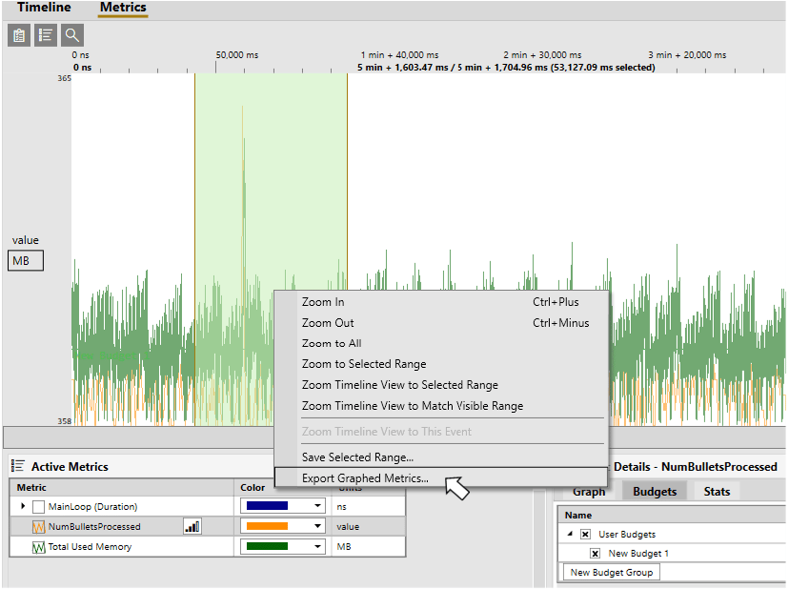Click the metrics list icon in the toolbar

46,35
